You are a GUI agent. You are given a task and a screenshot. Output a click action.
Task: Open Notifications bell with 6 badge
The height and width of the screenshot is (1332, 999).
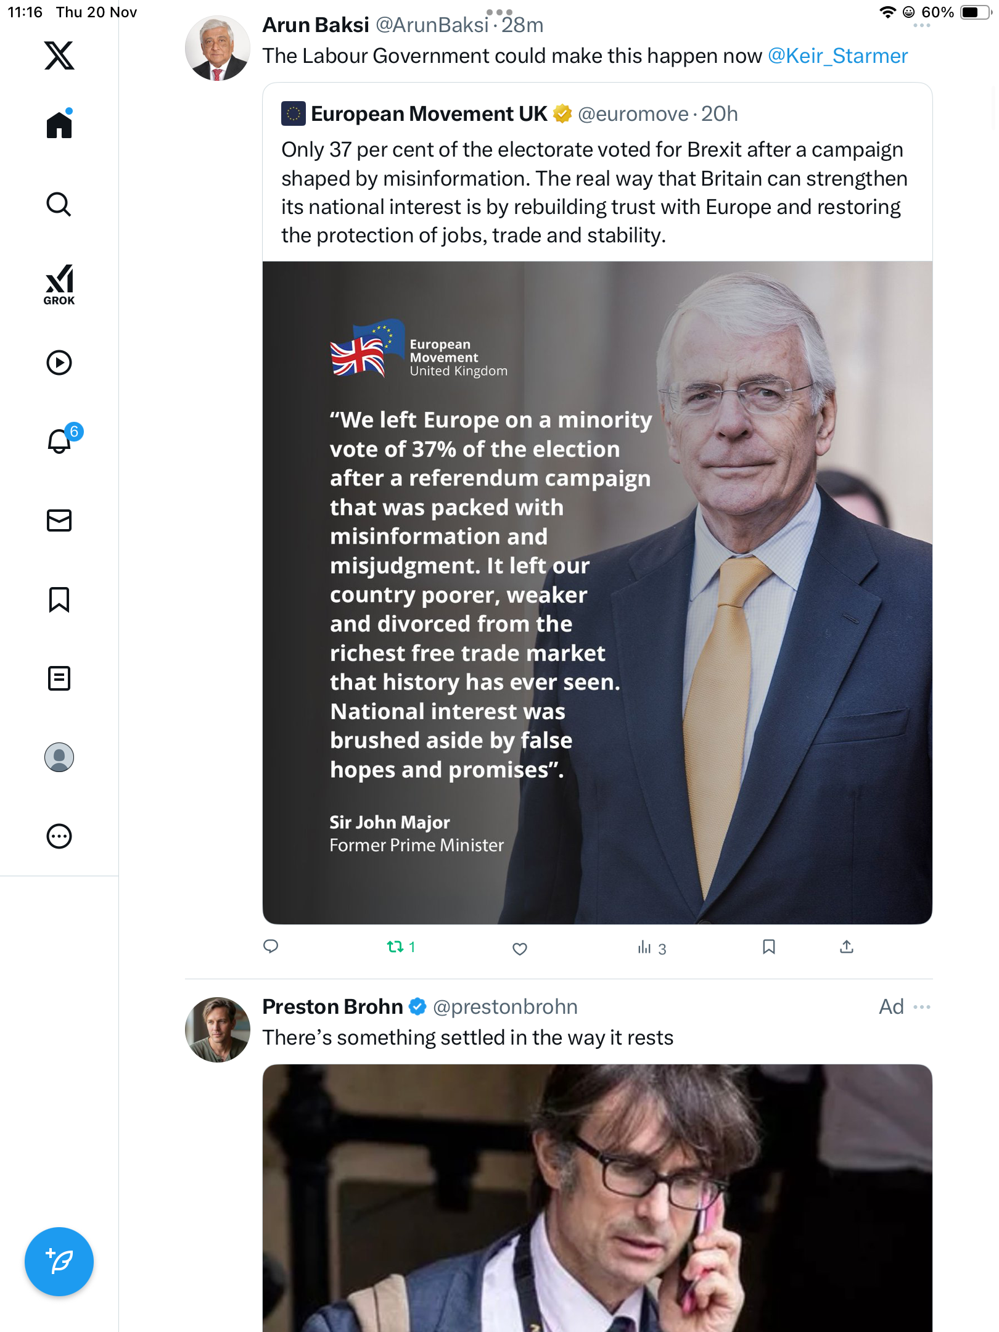pyautogui.click(x=60, y=441)
